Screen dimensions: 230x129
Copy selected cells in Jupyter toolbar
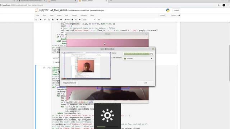[49, 20]
